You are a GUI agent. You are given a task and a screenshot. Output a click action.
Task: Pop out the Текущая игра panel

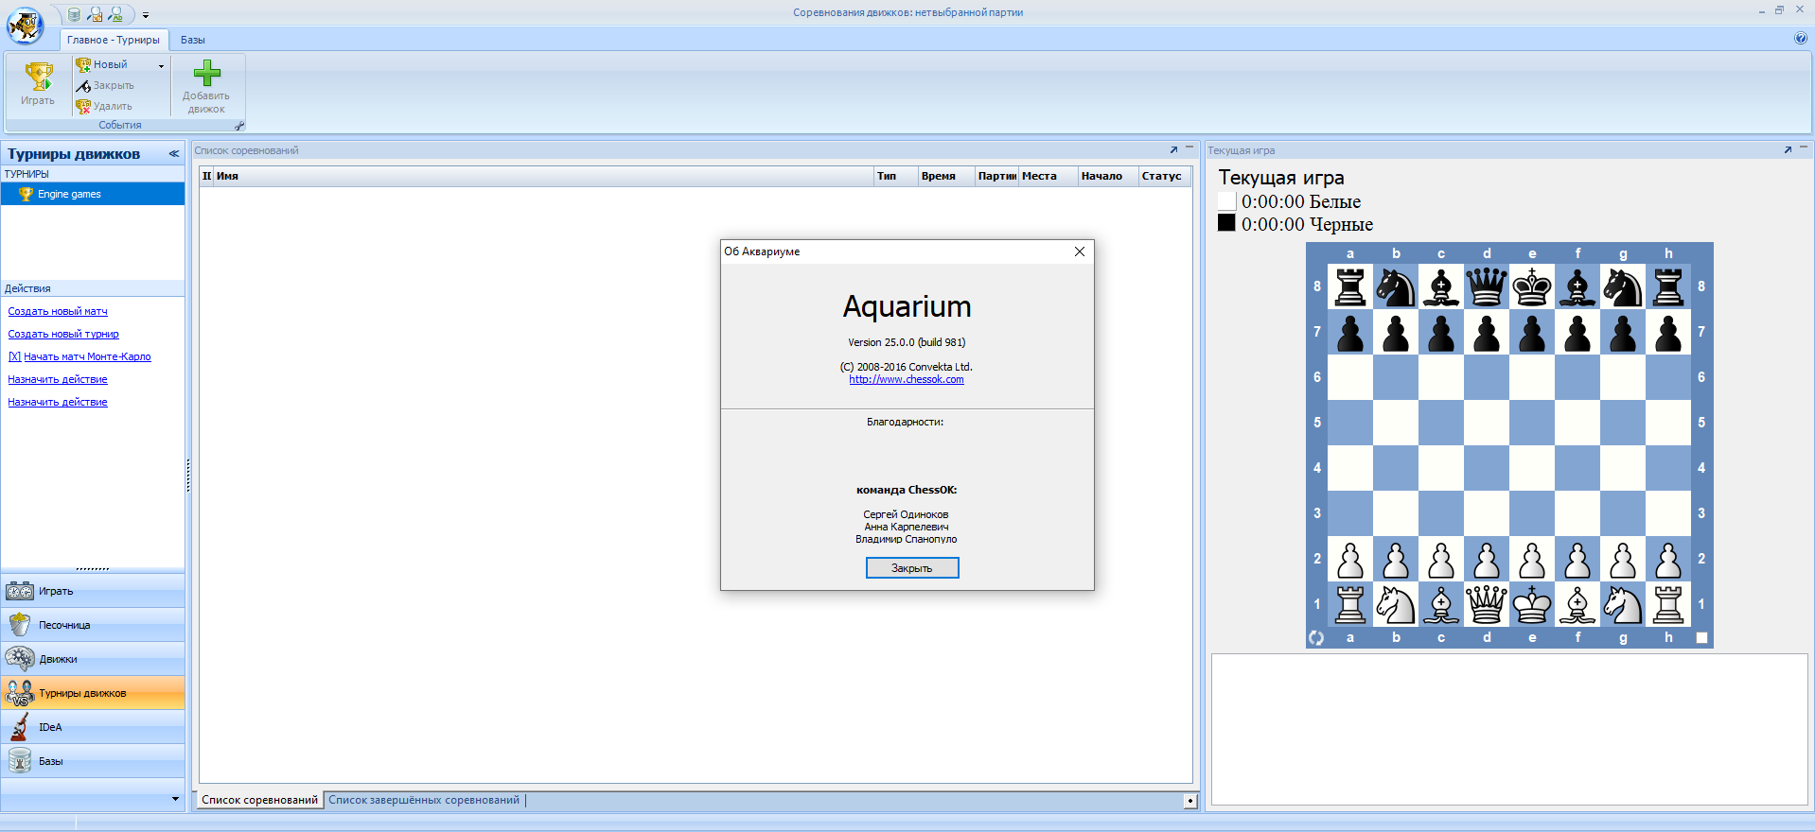(1788, 149)
